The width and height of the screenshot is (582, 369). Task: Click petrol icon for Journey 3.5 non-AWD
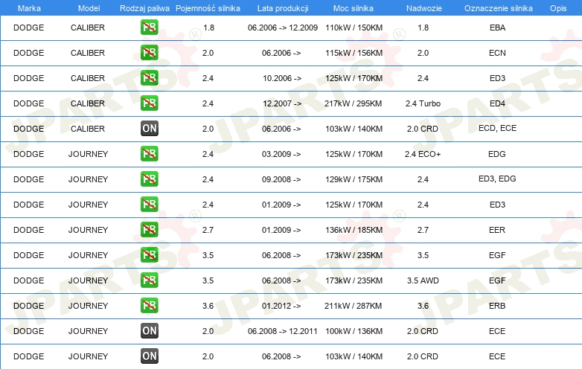(149, 254)
